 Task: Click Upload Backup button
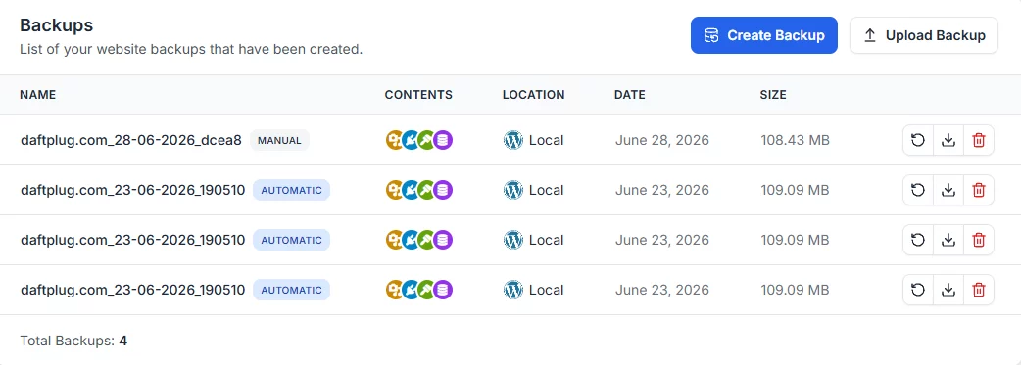924,35
